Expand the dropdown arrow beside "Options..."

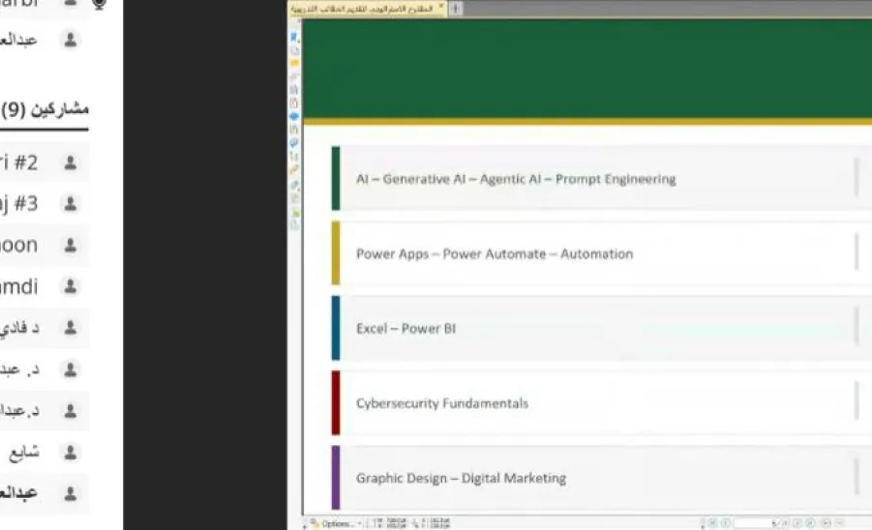tap(359, 524)
